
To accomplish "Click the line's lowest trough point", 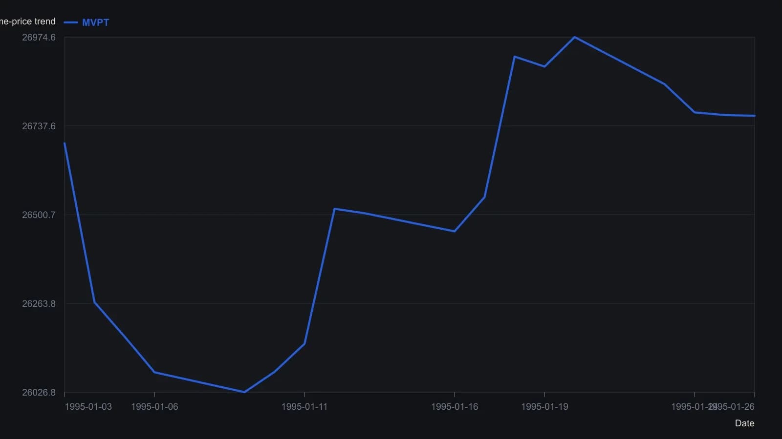I will (x=244, y=392).
